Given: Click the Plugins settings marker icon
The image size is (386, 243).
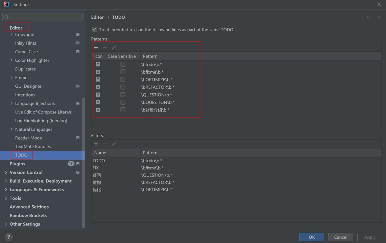Looking at the screenshot, I should 78,164.
